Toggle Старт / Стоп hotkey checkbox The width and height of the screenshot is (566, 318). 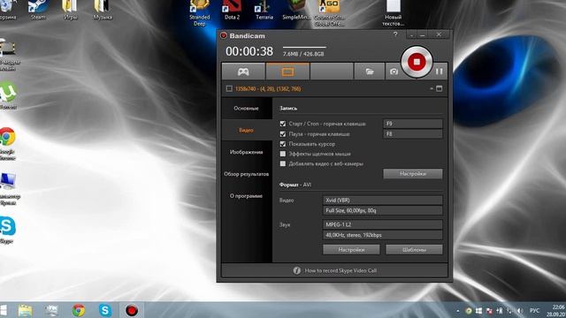click(x=283, y=124)
